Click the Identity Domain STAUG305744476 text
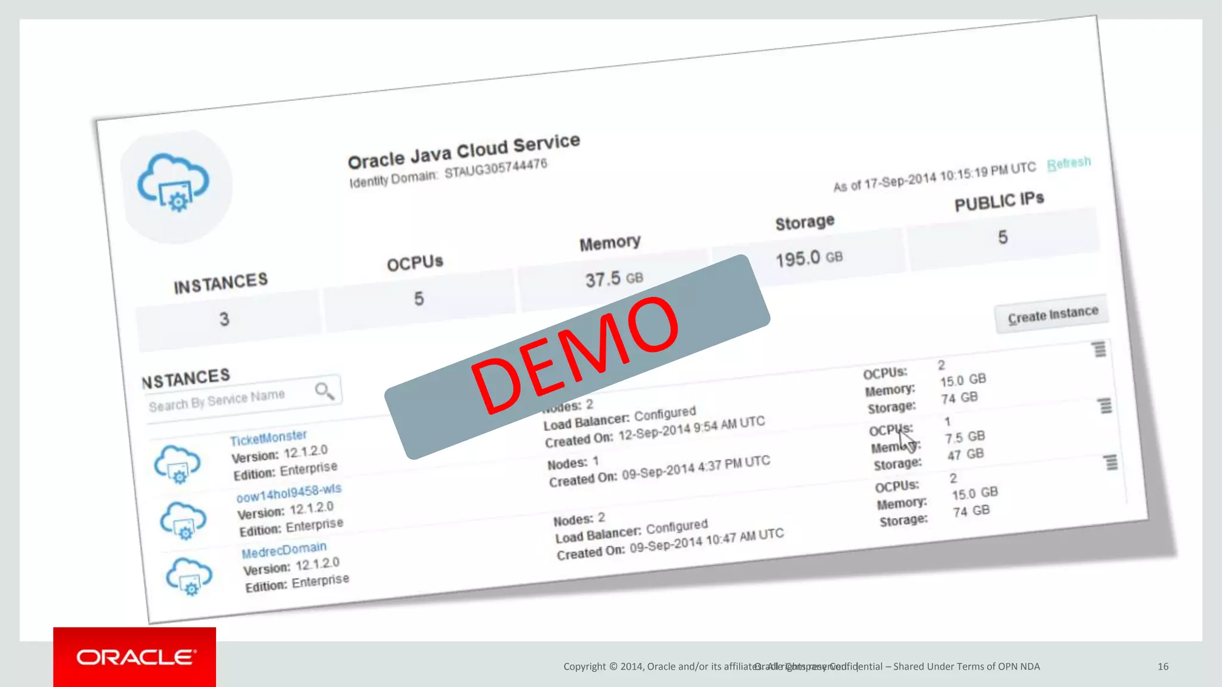The image size is (1222, 687). point(448,173)
